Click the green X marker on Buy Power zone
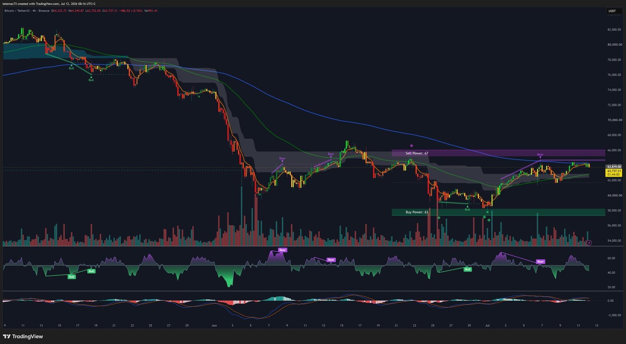The image size is (626, 344). pos(487,212)
